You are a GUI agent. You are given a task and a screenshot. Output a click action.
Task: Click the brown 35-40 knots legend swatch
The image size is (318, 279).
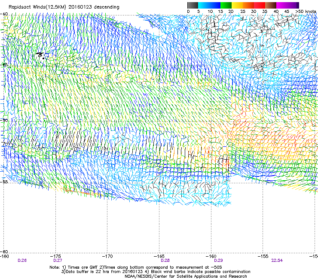click(271, 5)
